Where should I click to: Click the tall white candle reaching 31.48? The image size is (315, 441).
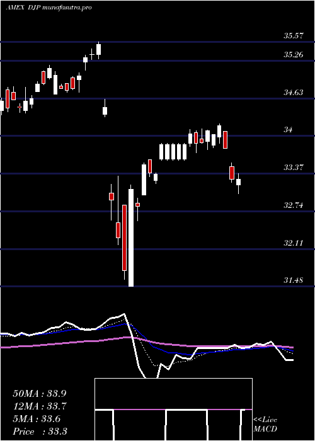[x=131, y=236]
